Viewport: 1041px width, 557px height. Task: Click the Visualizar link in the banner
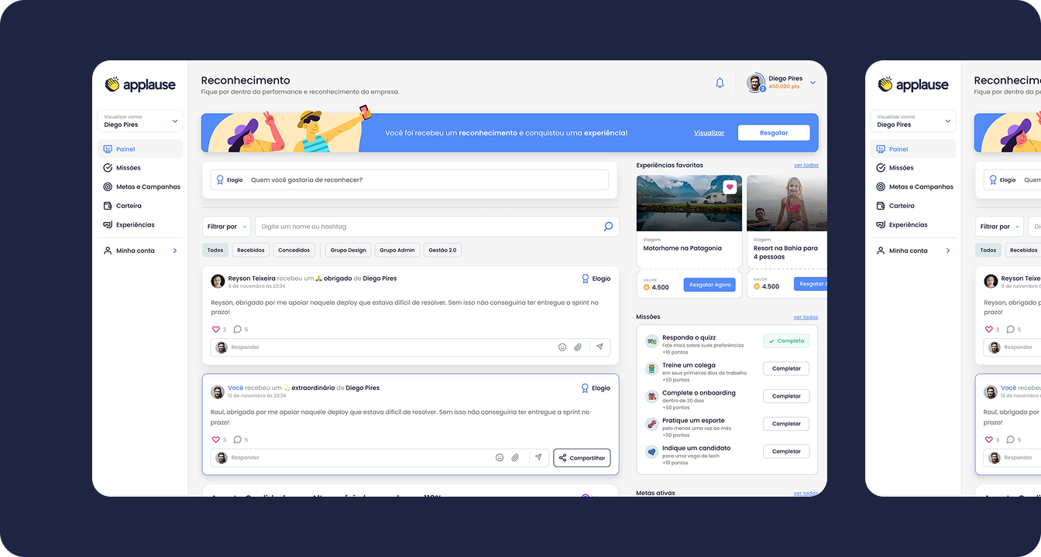709,133
